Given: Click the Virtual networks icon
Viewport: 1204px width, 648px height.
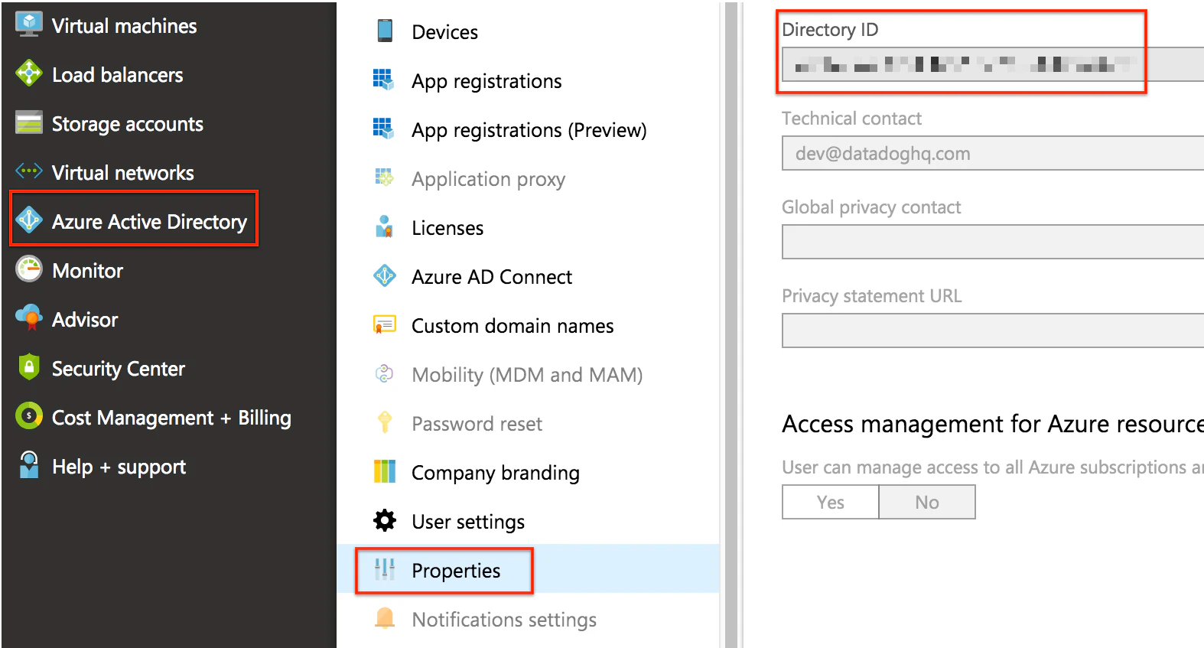Looking at the screenshot, I should point(29,171).
